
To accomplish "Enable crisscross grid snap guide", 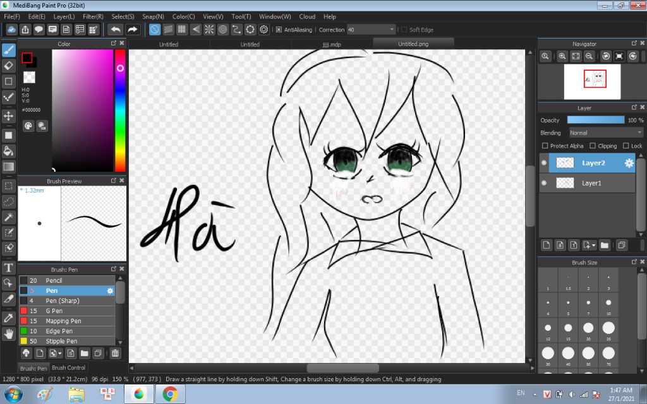I will click(x=182, y=30).
